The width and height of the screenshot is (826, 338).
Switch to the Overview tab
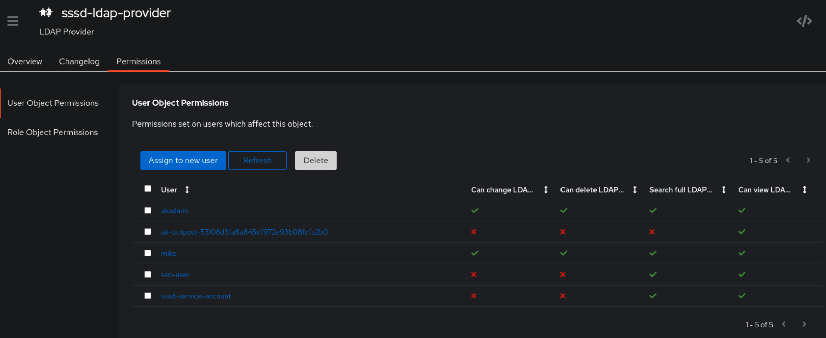click(25, 61)
